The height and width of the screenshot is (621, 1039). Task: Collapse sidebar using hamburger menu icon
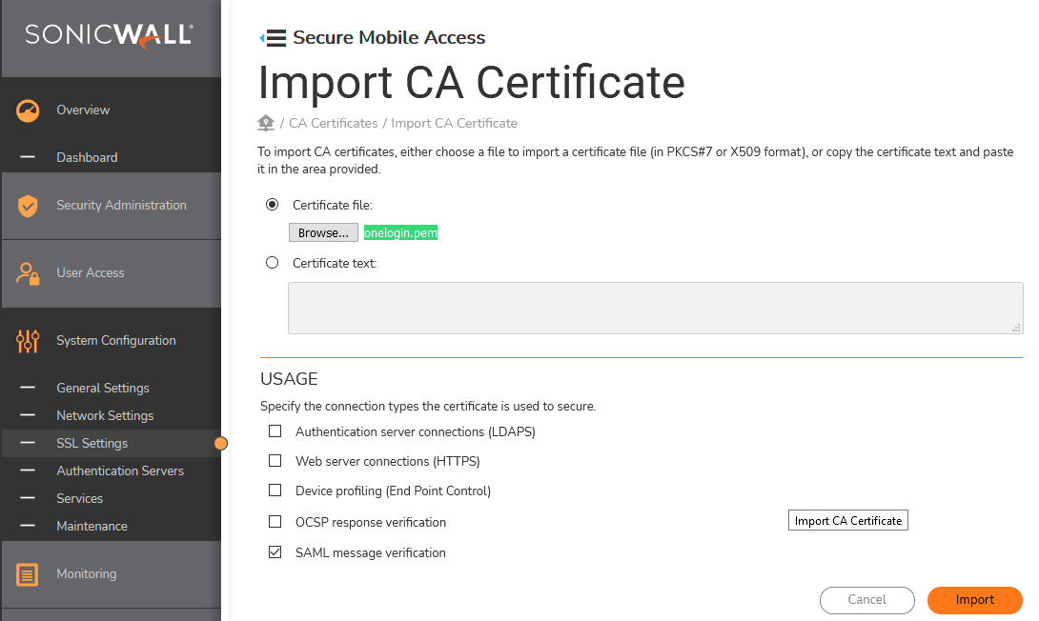click(x=274, y=38)
